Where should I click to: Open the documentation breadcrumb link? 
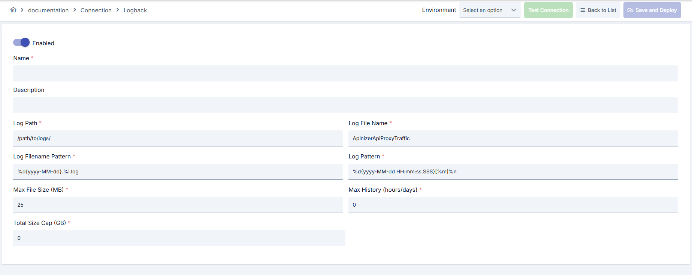[48, 10]
